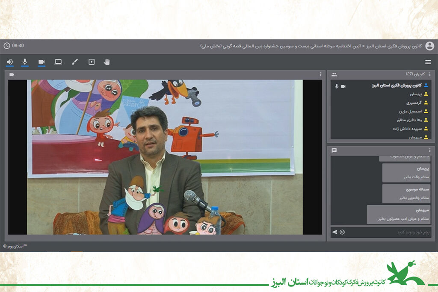
Task: Click the yellow user icon beside اسمعیل مزین
Action: click(x=426, y=112)
